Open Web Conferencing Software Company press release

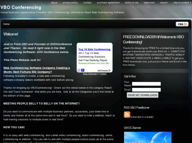pos(37,70)
